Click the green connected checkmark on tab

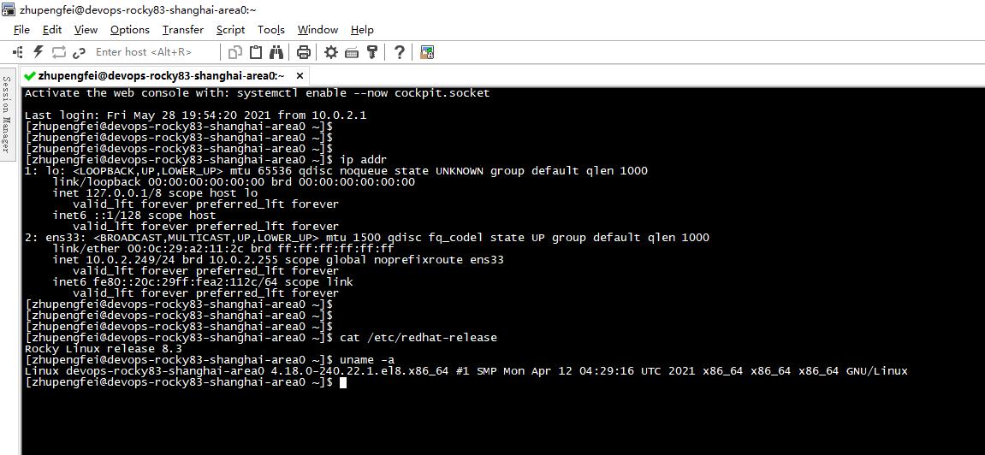29,76
